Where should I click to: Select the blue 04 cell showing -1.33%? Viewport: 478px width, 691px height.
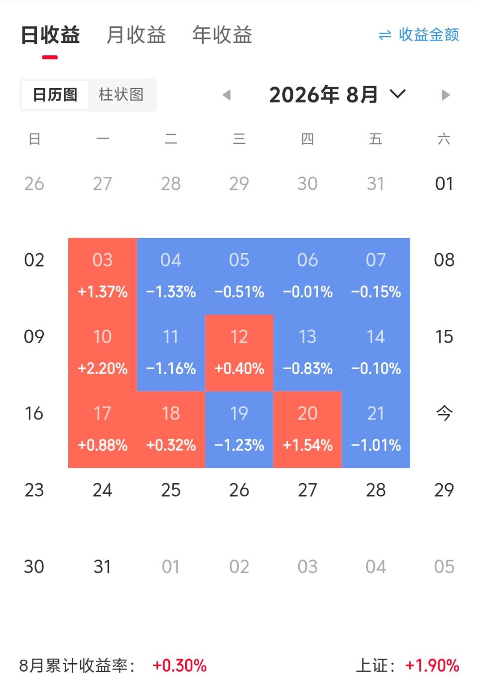pos(171,276)
